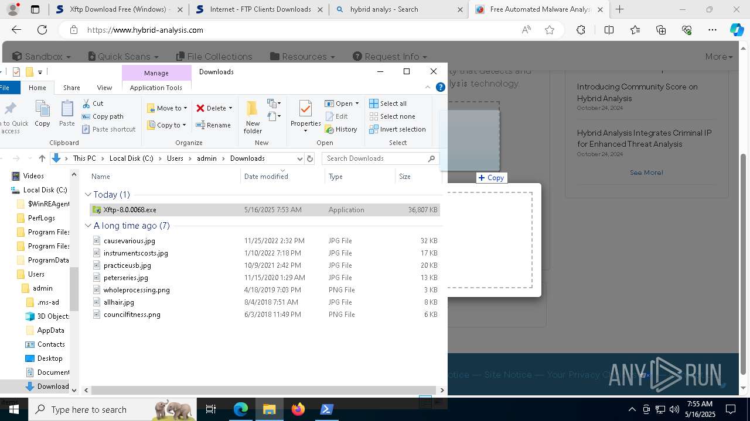Click the Rename button in Organize group
This screenshot has height=421, width=750.
coord(213,125)
